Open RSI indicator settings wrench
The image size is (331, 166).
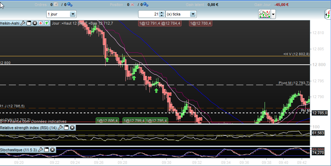pyautogui.click(x=60, y=128)
